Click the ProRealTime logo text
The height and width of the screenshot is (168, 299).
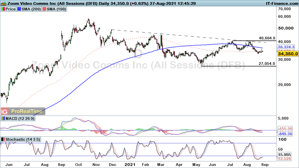click(27, 111)
